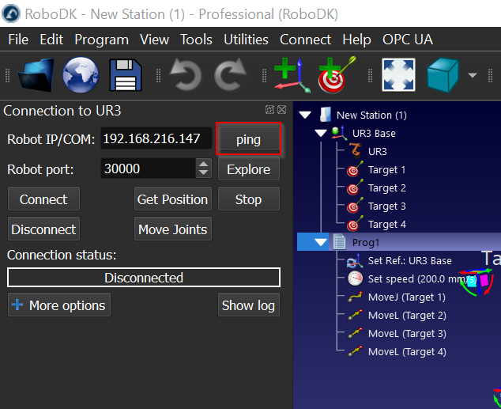Screen dimensions: 501x409
Task: Click the Connect button
Action: [43, 199]
